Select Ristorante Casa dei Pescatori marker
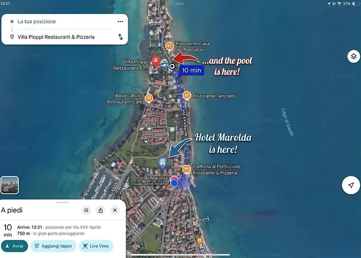361x258 pixels. [x=169, y=46]
